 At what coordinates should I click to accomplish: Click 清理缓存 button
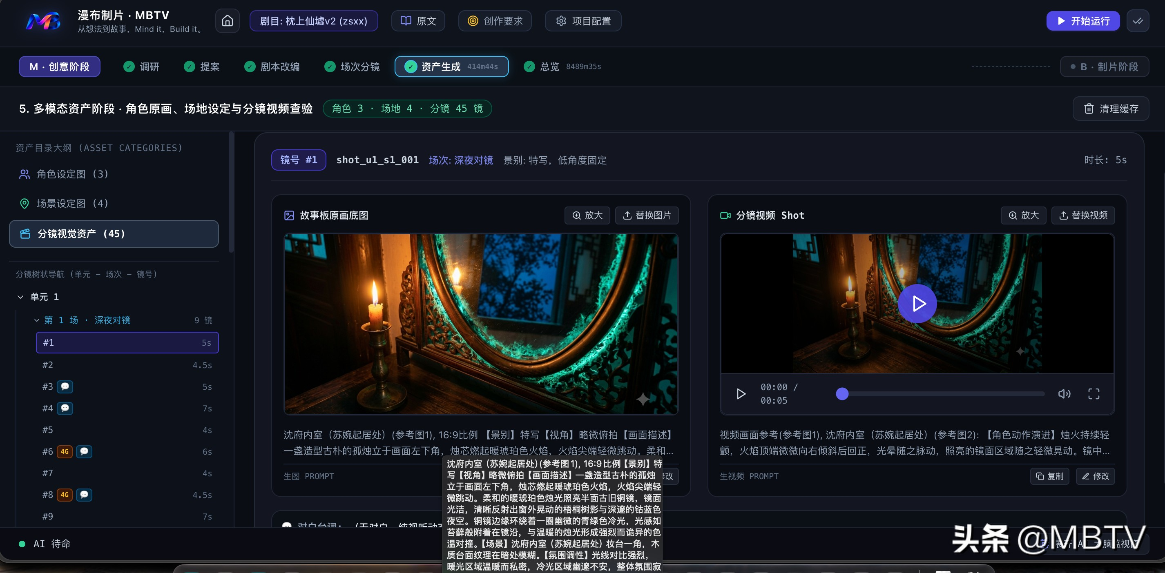point(1111,109)
